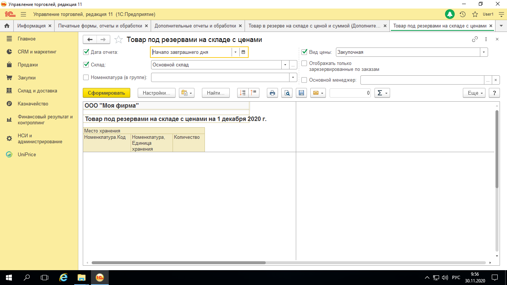Open the main hamburger menu
The width and height of the screenshot is (507, 285).
pyautogui.click(x=23, y=14)
